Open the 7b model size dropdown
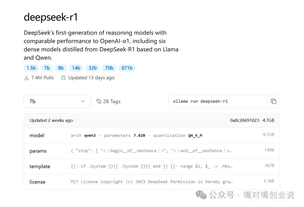The image size is (304, 207). [x=57, y=101]
